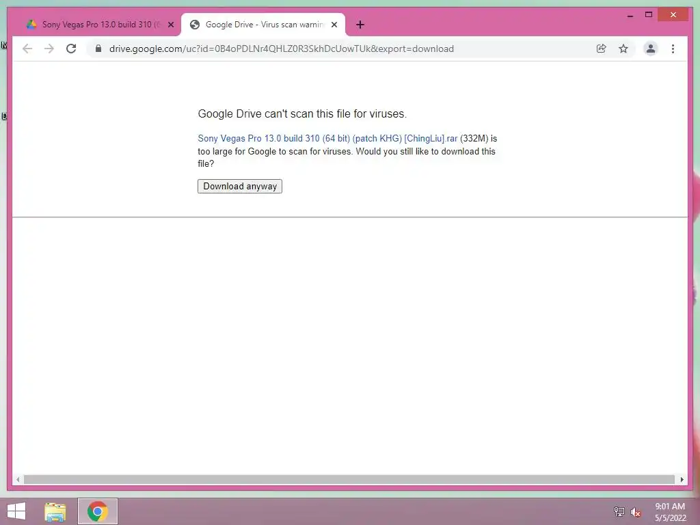This screenshot has width=700, height=525.
Task: Minimize the Chrome window
Action: [x=630, y=15]
